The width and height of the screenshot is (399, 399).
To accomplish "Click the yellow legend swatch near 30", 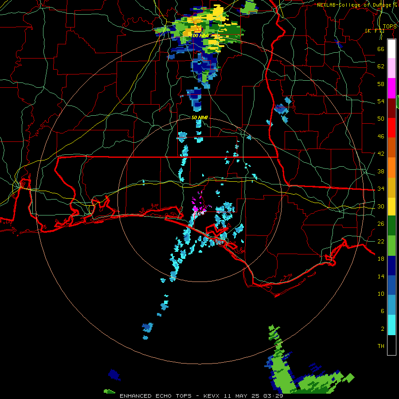I will 391,206.
